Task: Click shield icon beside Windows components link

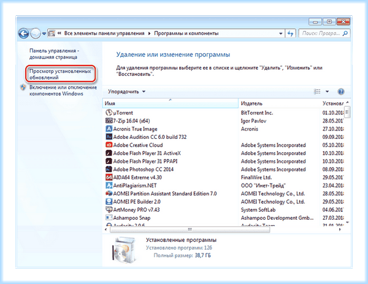Action: coord(23,88)
